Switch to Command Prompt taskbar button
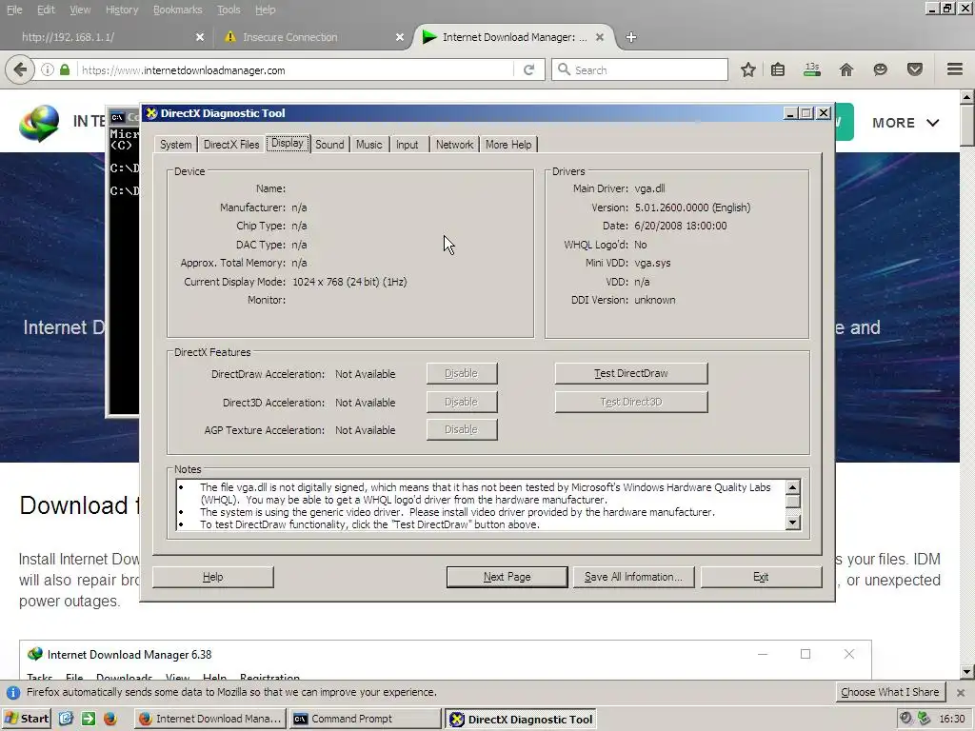This screenshot has width=975, height=731. pyautogui.click(x=365, y=719)
